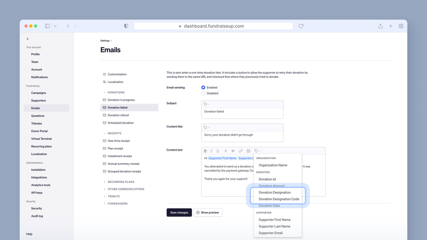
Task: Click the Save changes button
Action: pos(179,213)
